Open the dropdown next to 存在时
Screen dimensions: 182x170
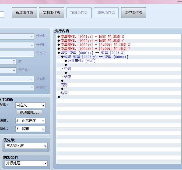point(17,88)
